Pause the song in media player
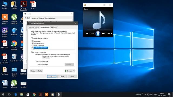This screenshot has height=97, width=173. coord(98,33)
